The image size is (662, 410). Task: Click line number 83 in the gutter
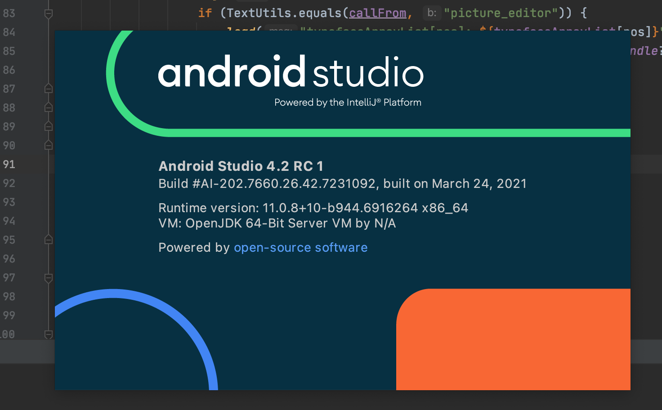coord(9,13)
